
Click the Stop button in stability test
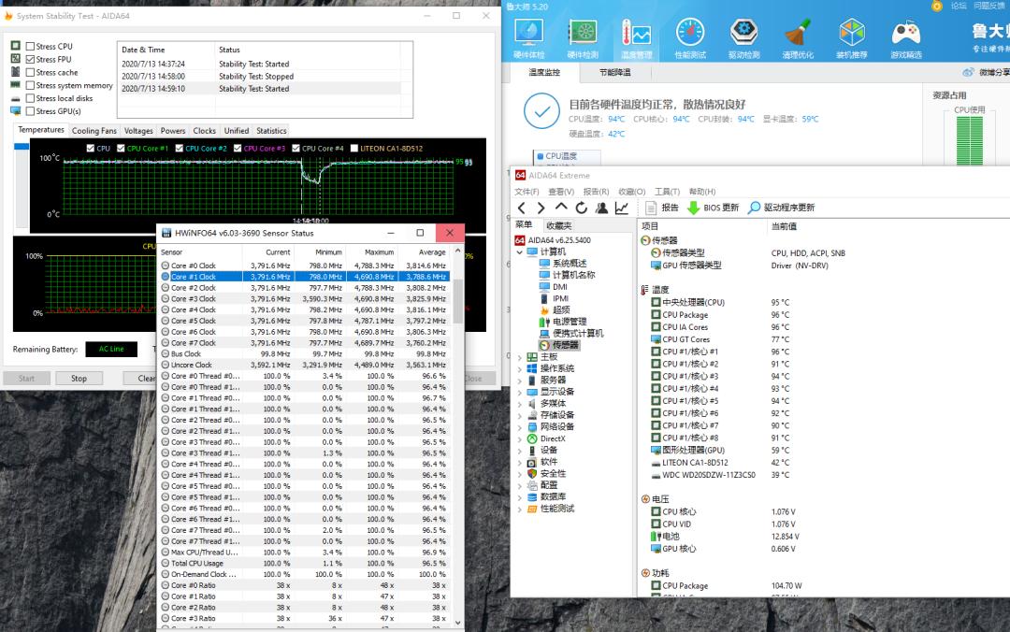point(79,378)
